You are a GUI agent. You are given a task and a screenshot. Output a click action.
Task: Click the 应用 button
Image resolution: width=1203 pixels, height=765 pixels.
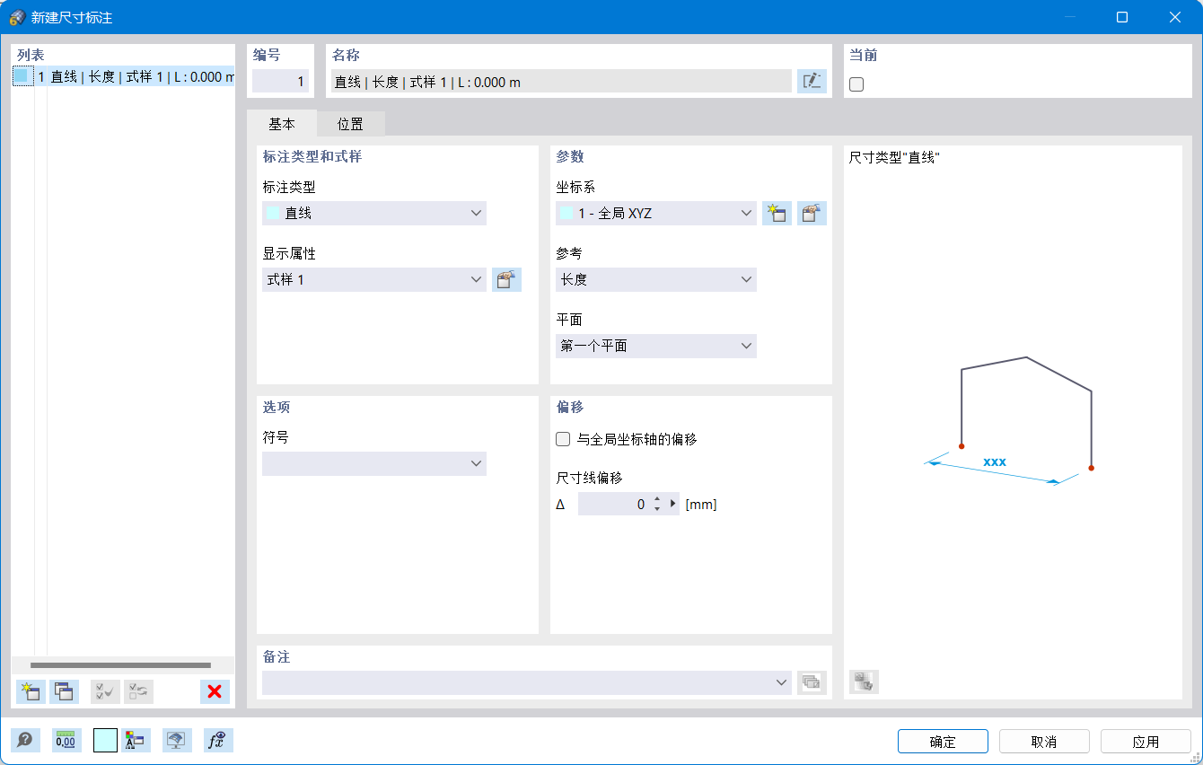pos(1146,741)
